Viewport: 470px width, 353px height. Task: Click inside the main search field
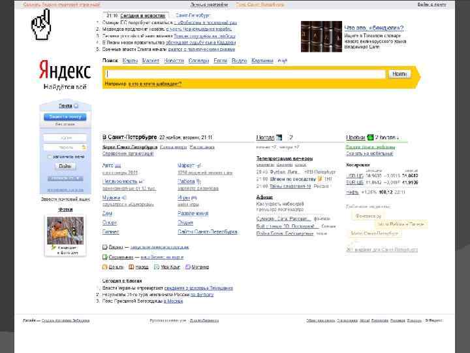pos(246,74)
